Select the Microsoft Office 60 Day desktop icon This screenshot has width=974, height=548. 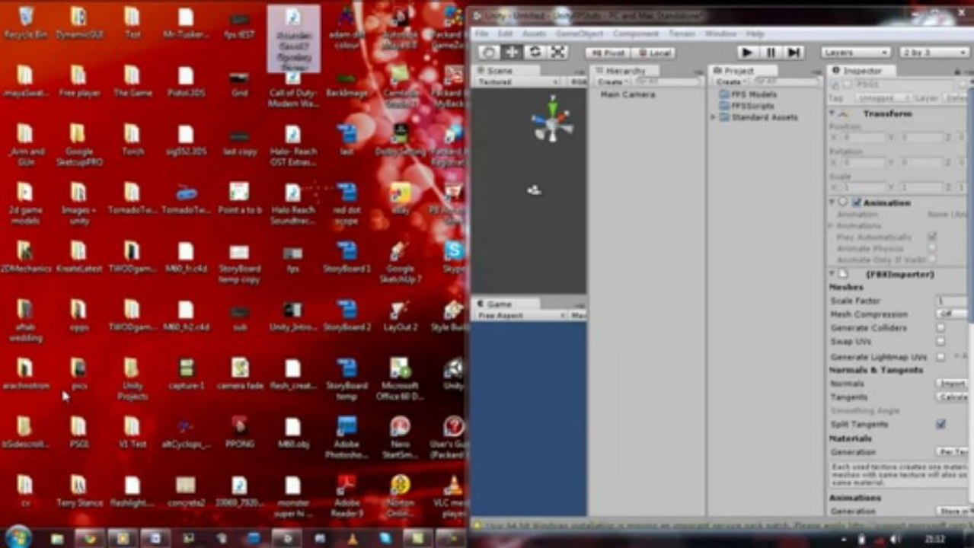401,378
